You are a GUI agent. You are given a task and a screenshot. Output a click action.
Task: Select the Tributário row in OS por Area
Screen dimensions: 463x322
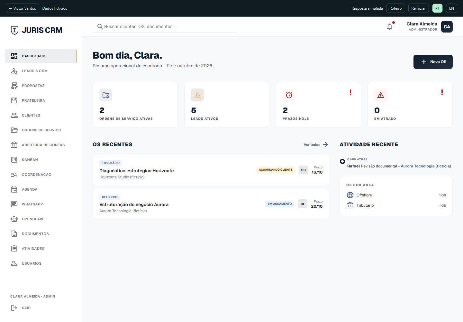click(x=396, y=205)
